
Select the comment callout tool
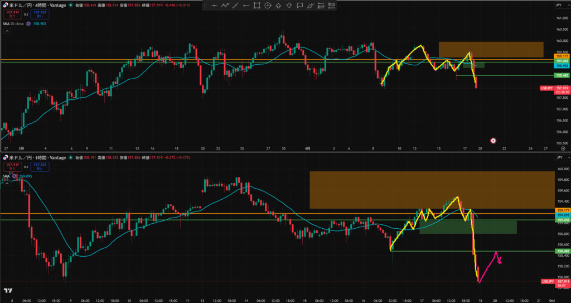pos(300,6)
